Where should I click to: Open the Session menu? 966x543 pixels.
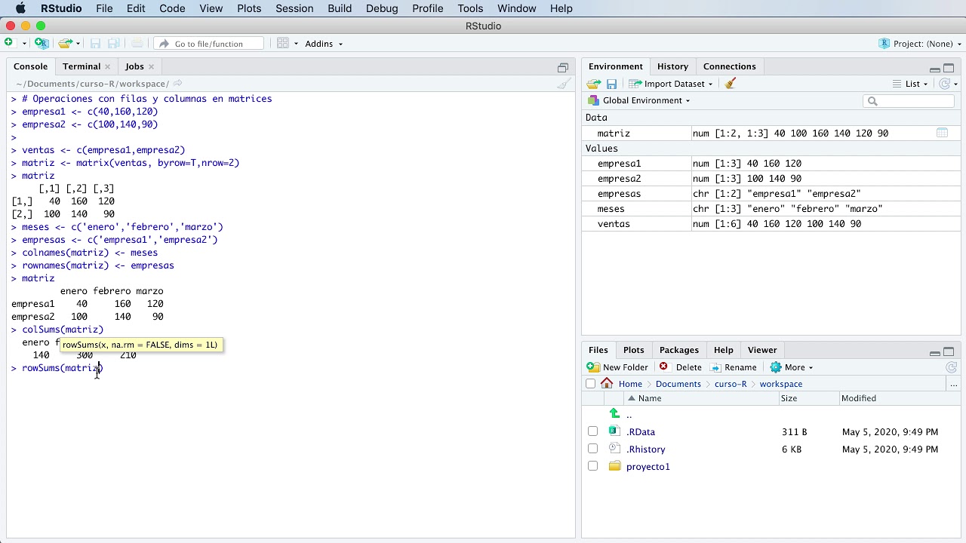(294, 8)
